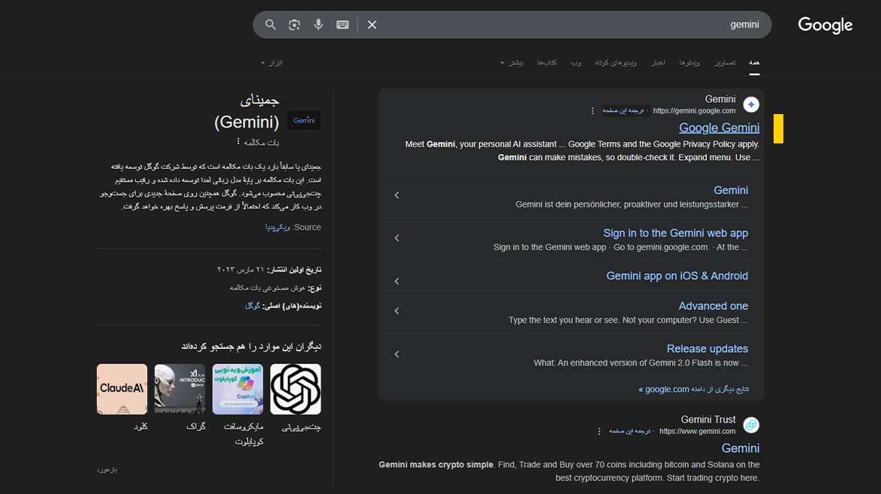Start voice search with microphone icon
The height and width of the screenshot is (494, 881).
pyautogui.click(x=318, y=25)
